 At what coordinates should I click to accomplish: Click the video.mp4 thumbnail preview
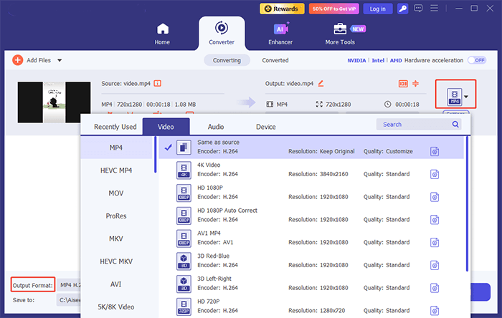[54, 102]
